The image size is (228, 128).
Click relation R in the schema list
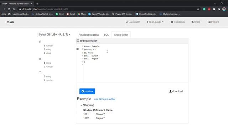click(x=40, y=42)
